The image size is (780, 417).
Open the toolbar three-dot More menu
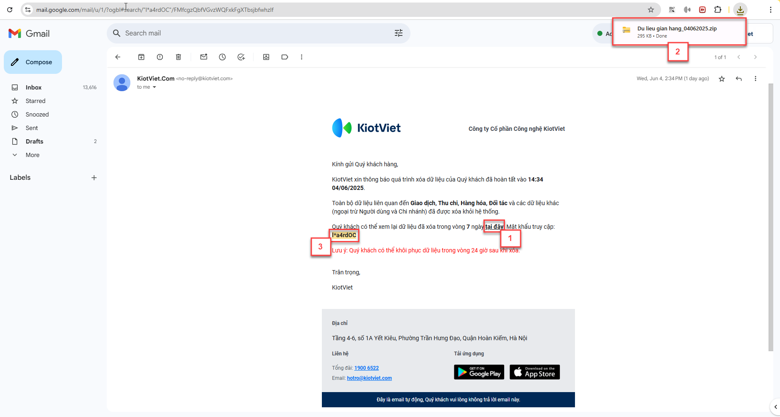(302, 57)
